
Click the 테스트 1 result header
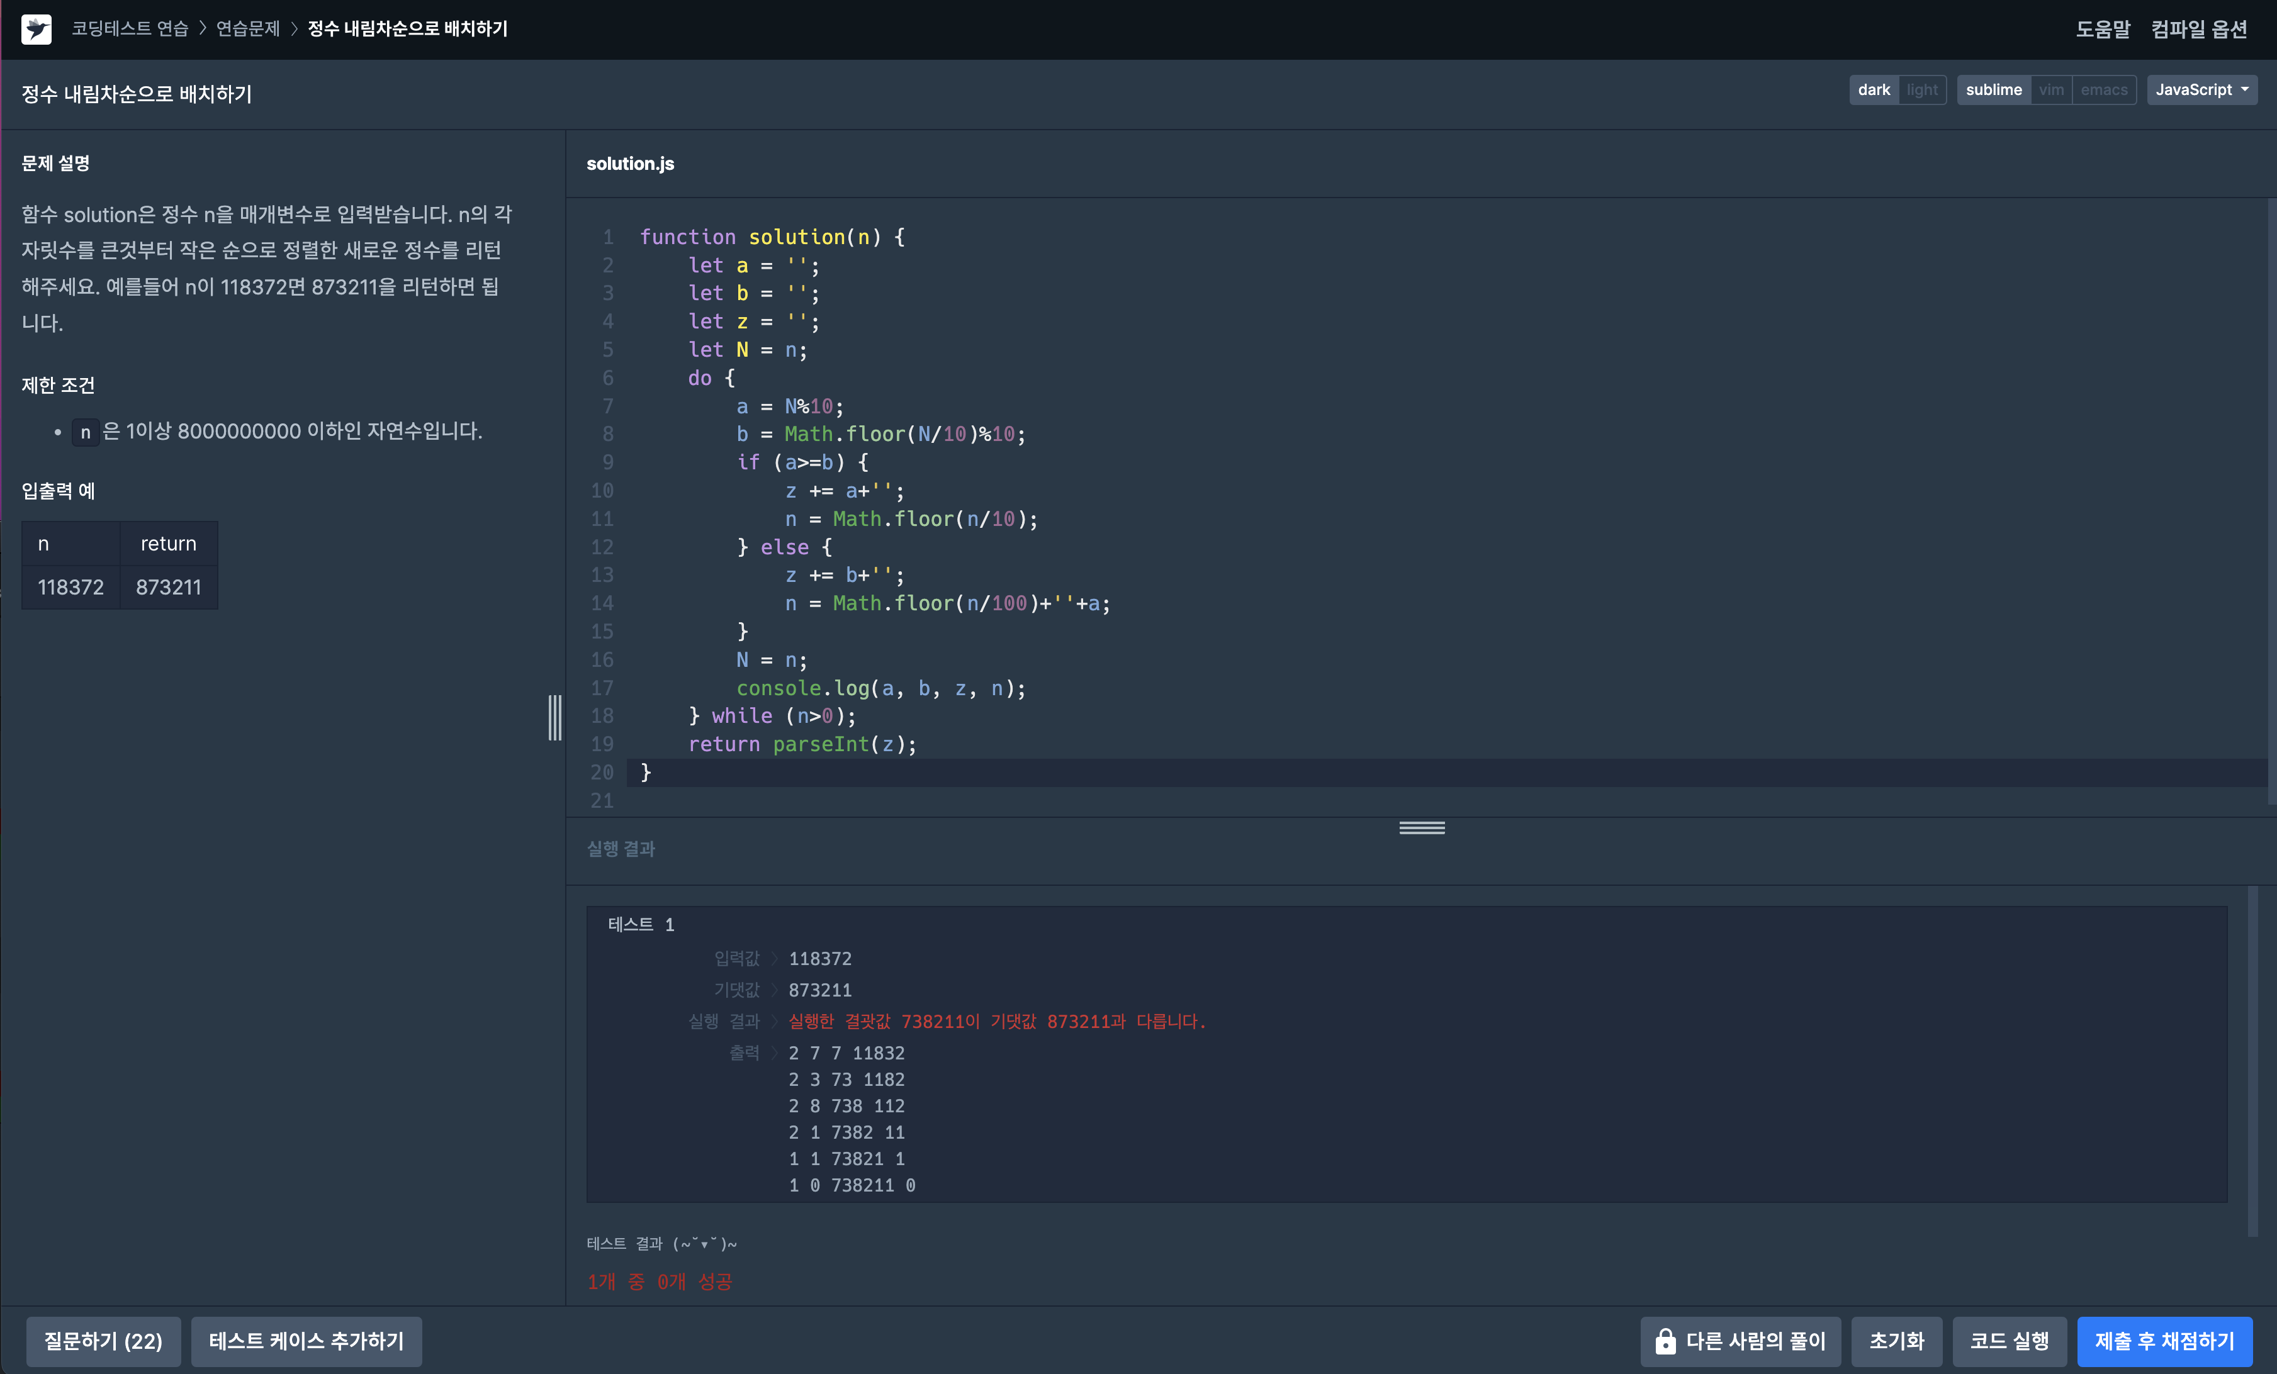tap(641, 924)
